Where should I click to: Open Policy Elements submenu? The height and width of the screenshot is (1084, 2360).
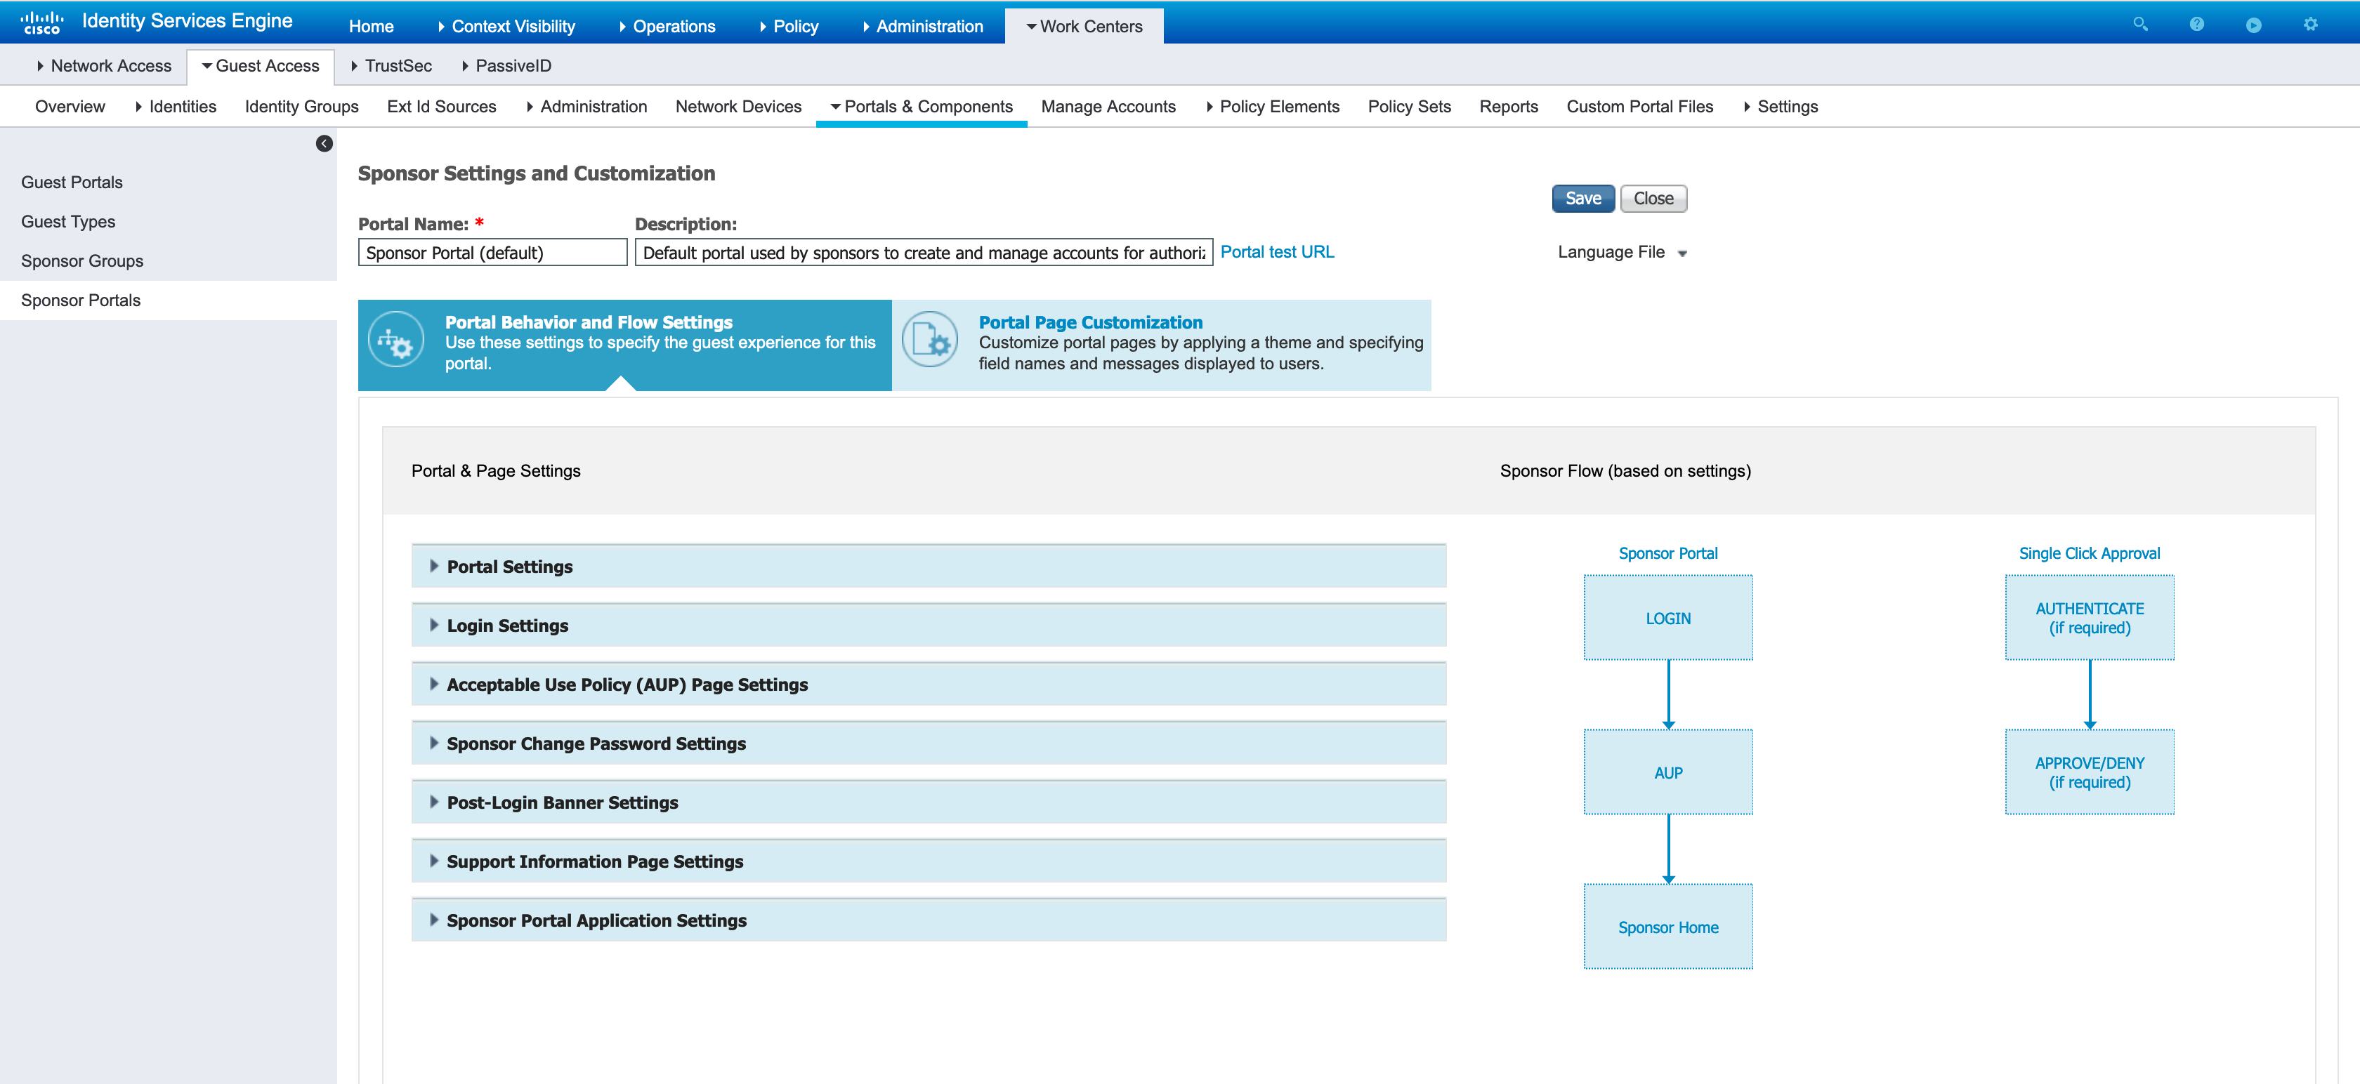1273,106
